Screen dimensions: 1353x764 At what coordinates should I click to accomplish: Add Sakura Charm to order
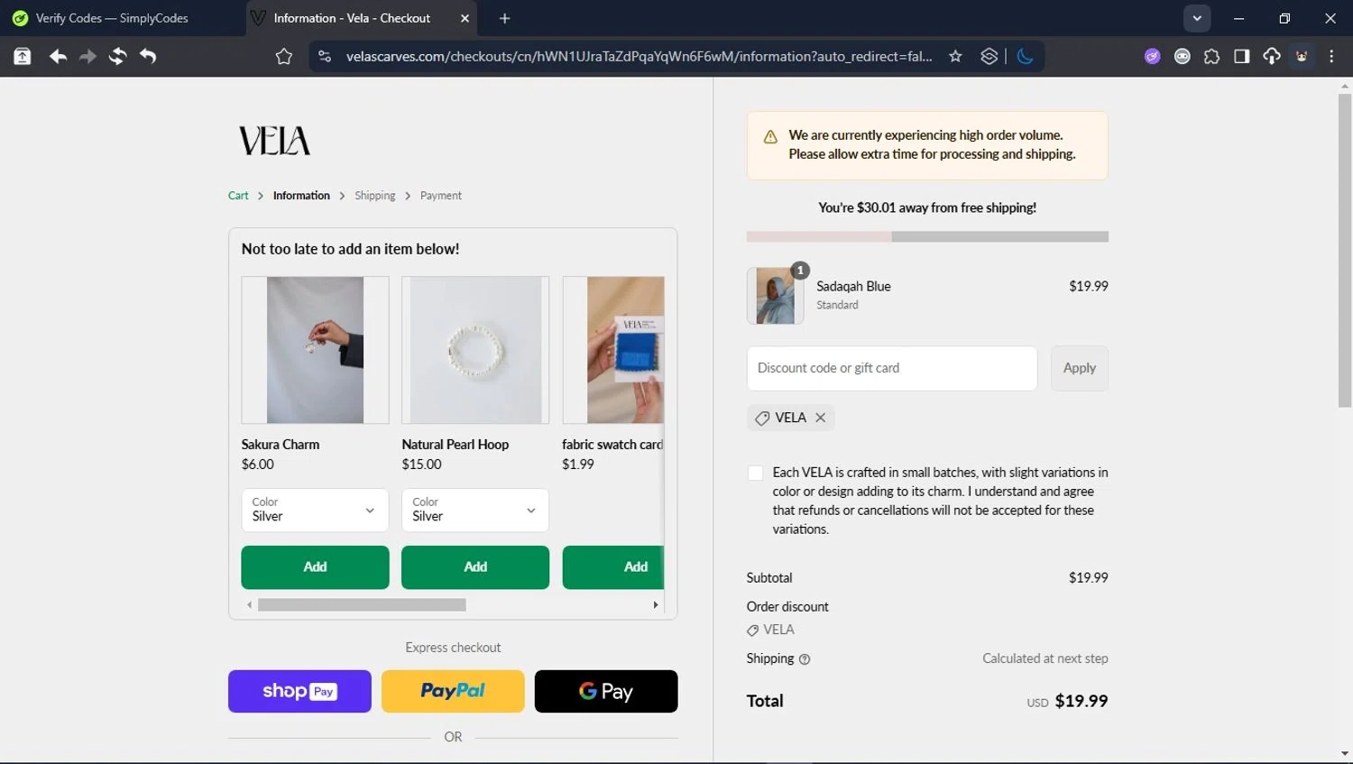coord(315,567)
